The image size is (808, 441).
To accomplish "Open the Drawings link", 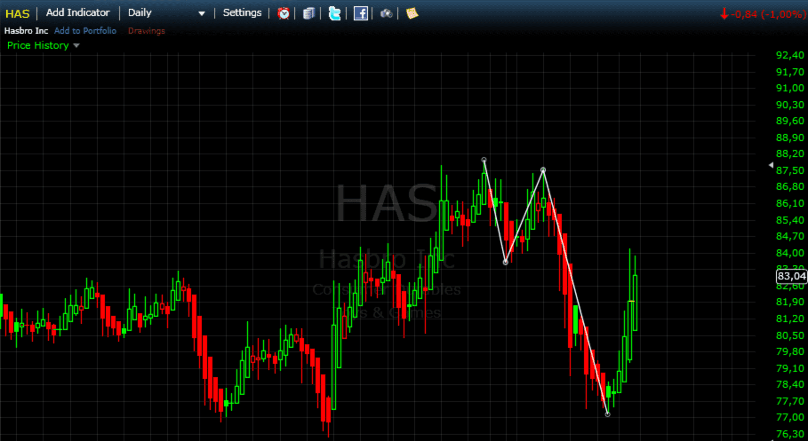I will pos(146,31).
